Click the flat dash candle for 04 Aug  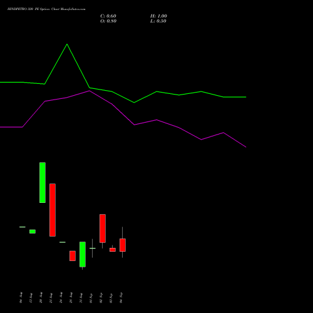(x=23, y=227)
